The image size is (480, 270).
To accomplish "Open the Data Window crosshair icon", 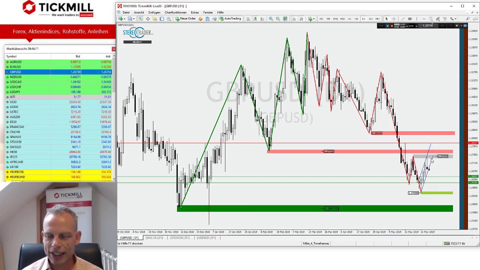I will click(x=147, y=19).
